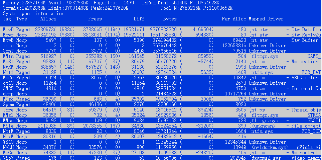Click Unknown Driver in MPsc row

pyautogui.click(x=267, y=99)
